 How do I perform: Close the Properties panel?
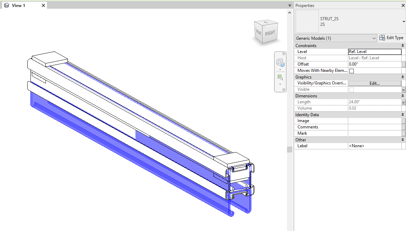pyautogui.click(x=403, y=6)
